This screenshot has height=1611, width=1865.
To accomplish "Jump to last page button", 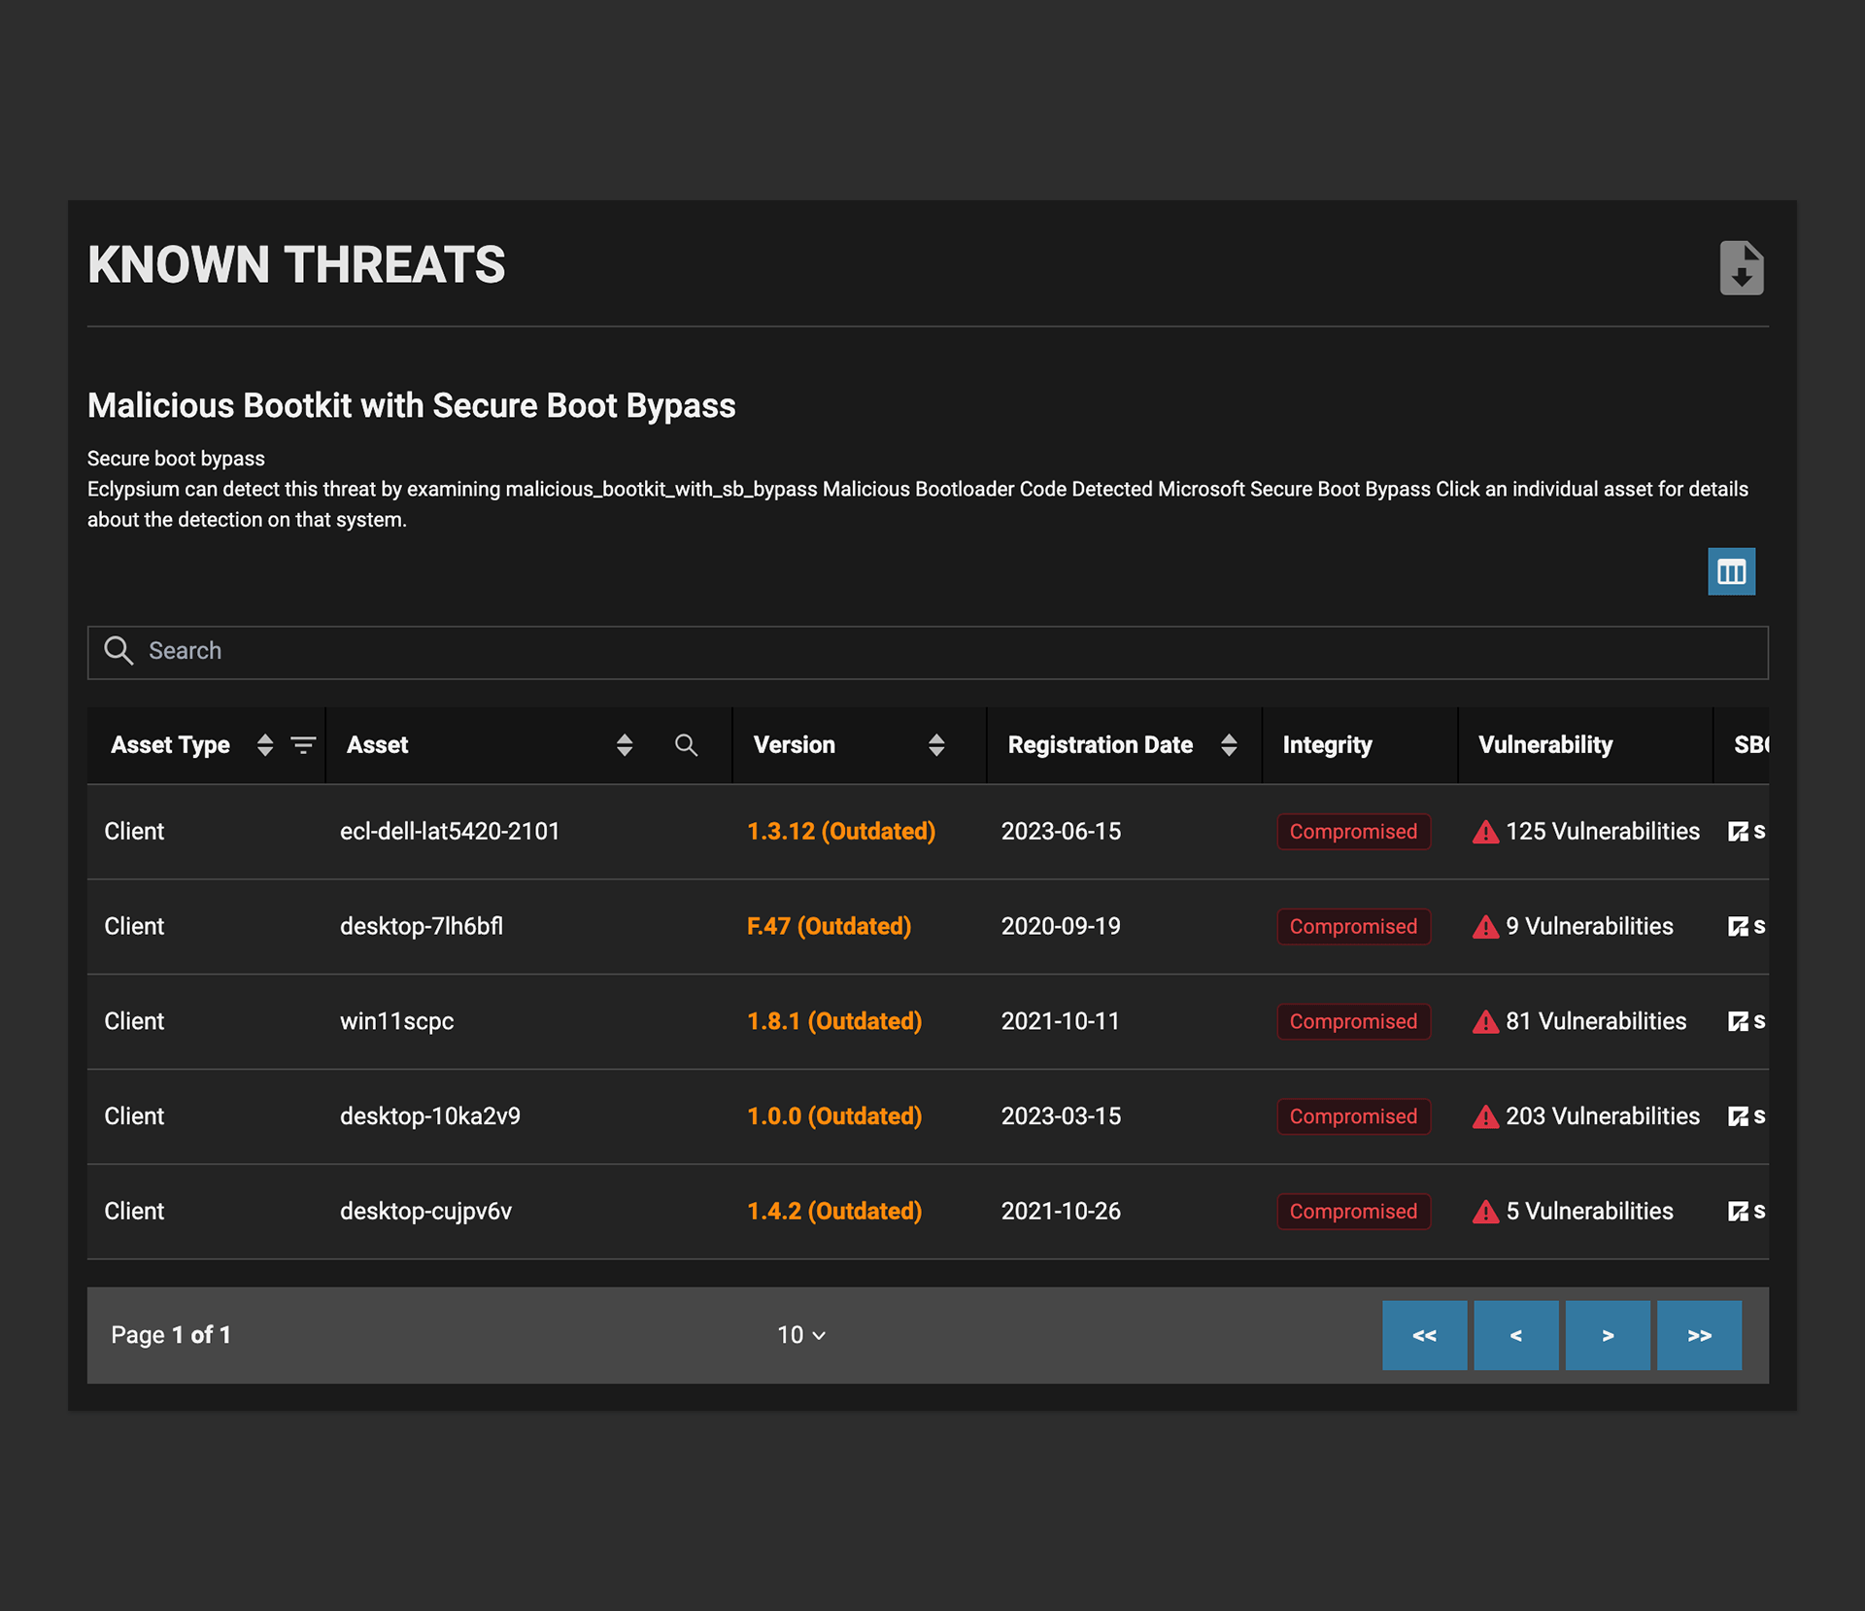I will pyautogui.click(x=1698, y=1335).
